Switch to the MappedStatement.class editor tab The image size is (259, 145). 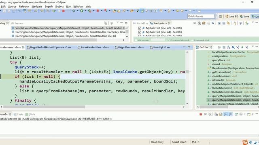(x=129, y=48)
